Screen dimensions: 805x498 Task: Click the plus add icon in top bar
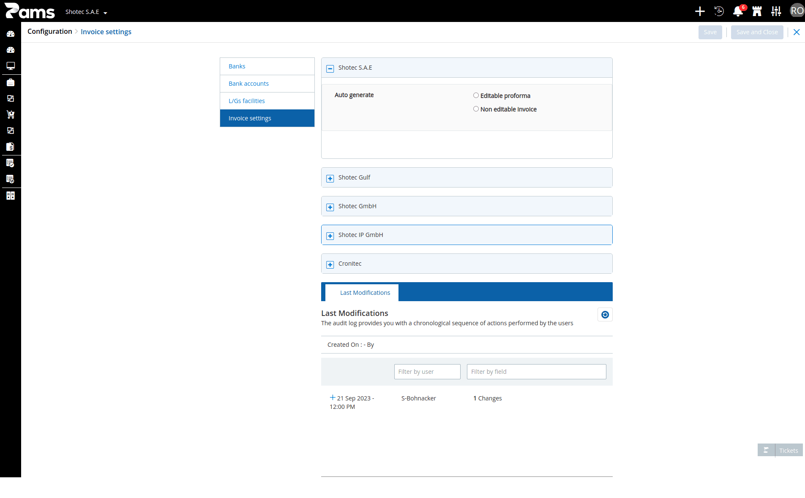tap(700, 11)
